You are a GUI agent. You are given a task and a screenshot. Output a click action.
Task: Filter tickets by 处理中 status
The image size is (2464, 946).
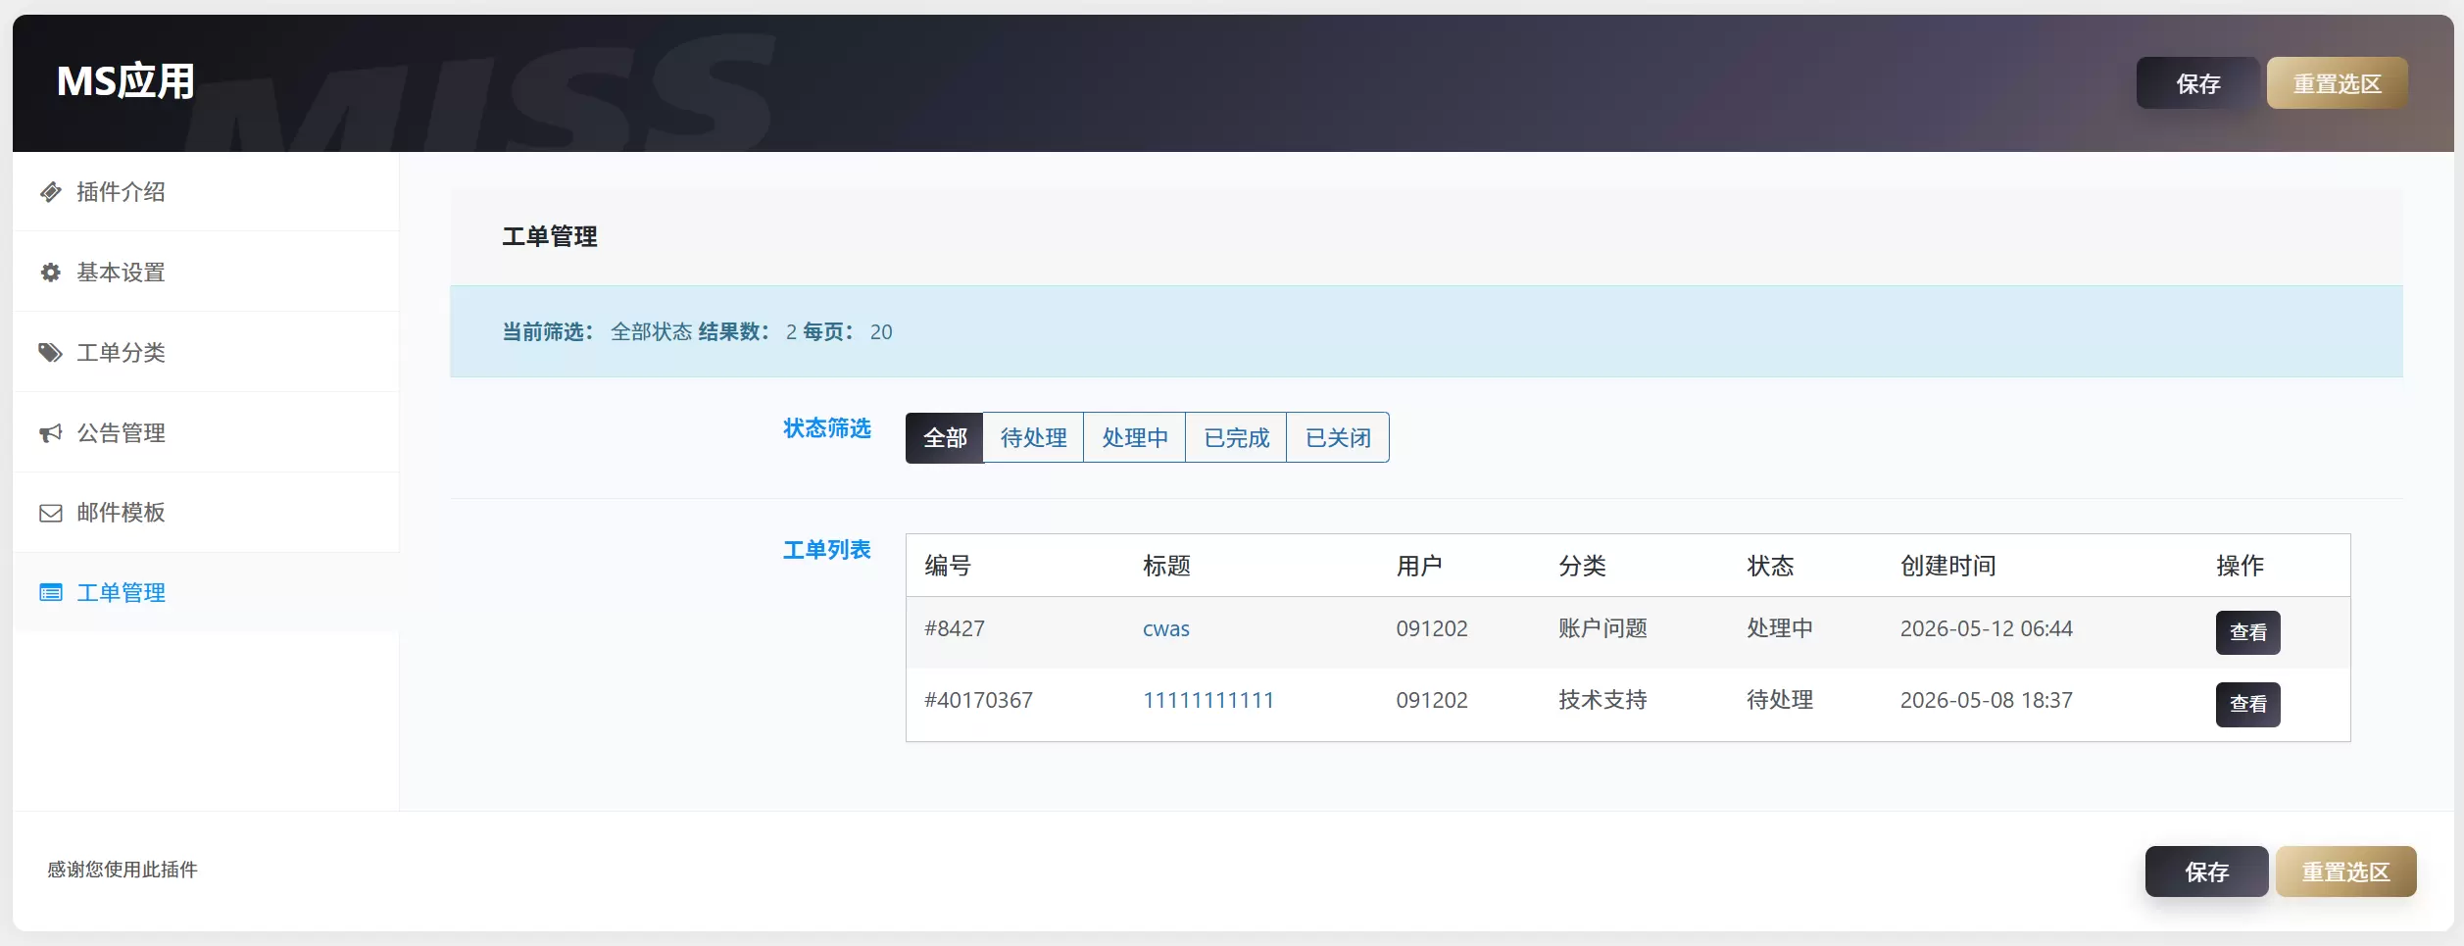pyautogui.click(x=1135, y=438)
